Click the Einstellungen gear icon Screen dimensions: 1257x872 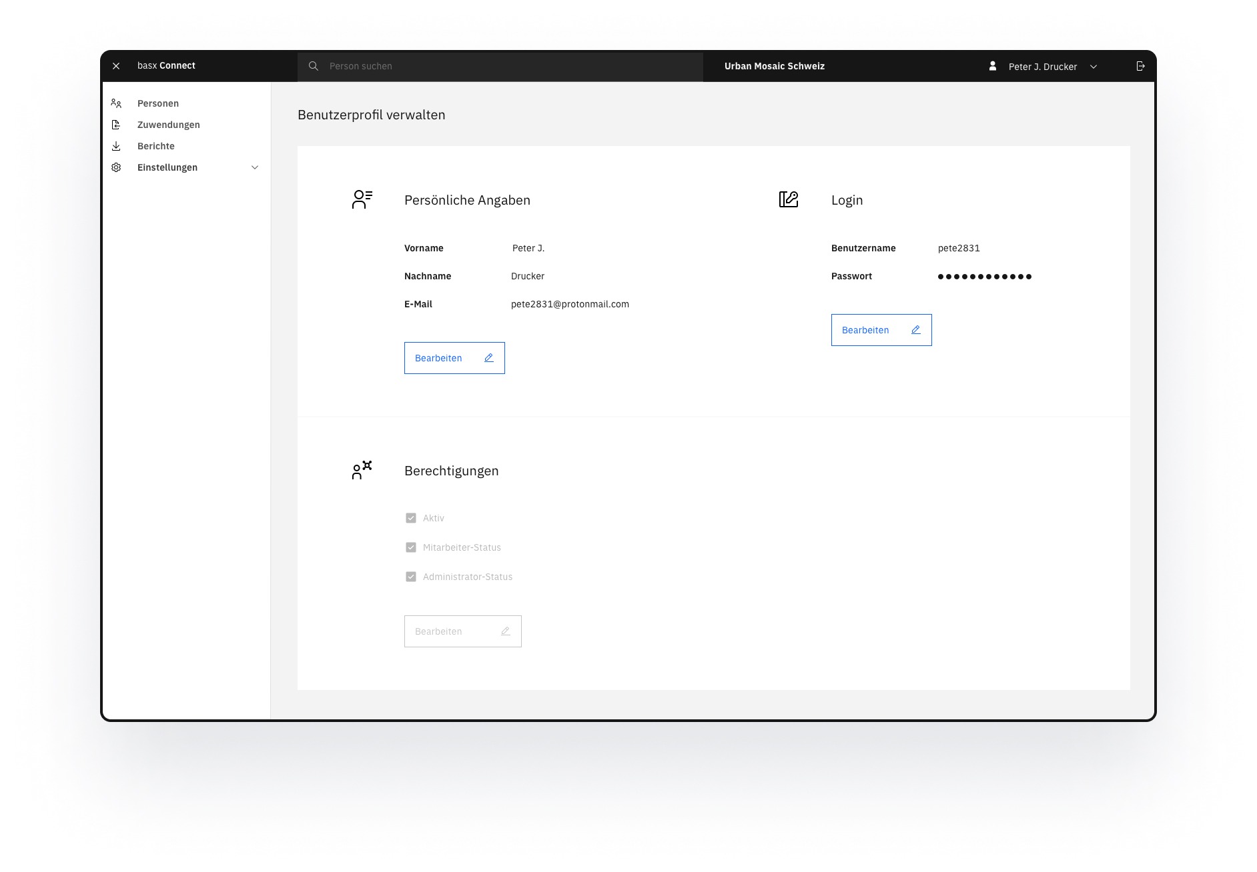116,167
